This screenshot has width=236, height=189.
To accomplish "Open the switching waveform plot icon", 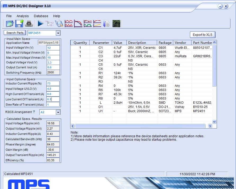I will [87, 23].
